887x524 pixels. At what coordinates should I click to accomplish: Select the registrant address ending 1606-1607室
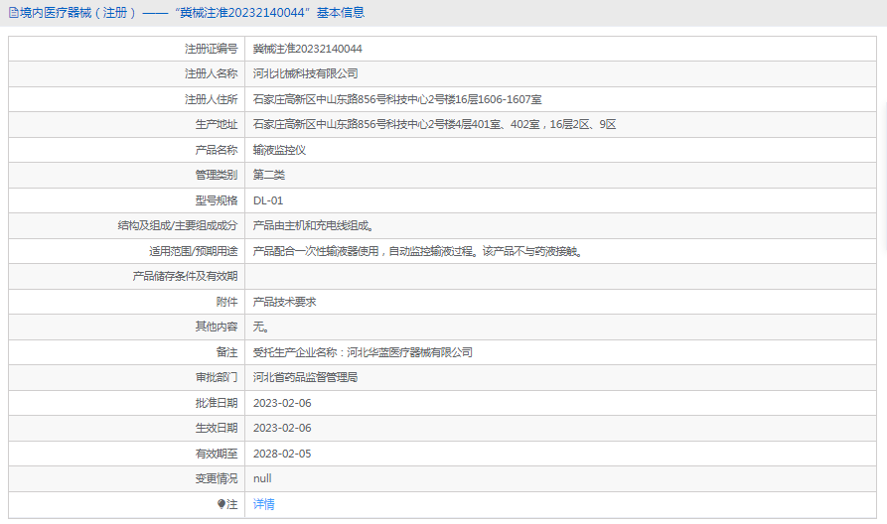coord(397,99)
